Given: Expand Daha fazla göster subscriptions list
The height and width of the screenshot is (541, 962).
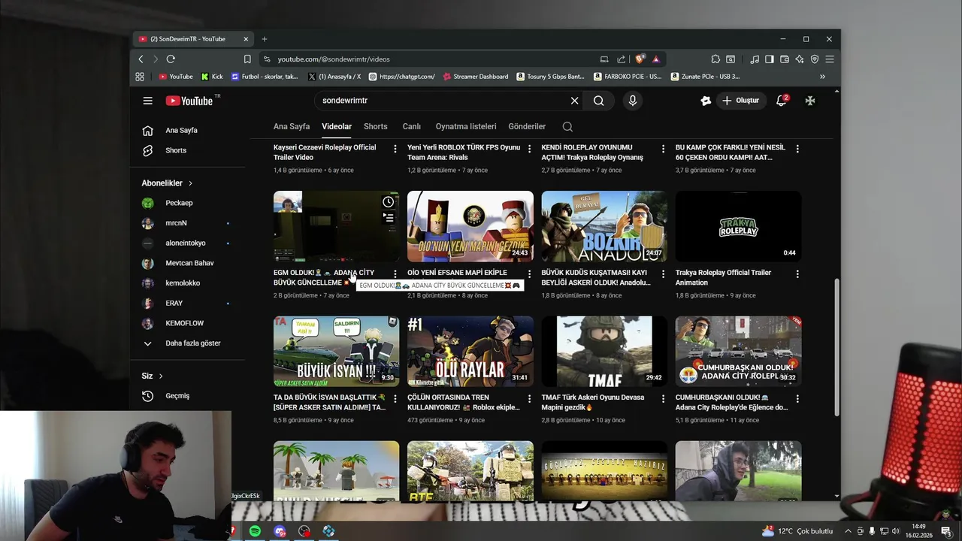Looking at the screenshot, I should pos(181,343).
